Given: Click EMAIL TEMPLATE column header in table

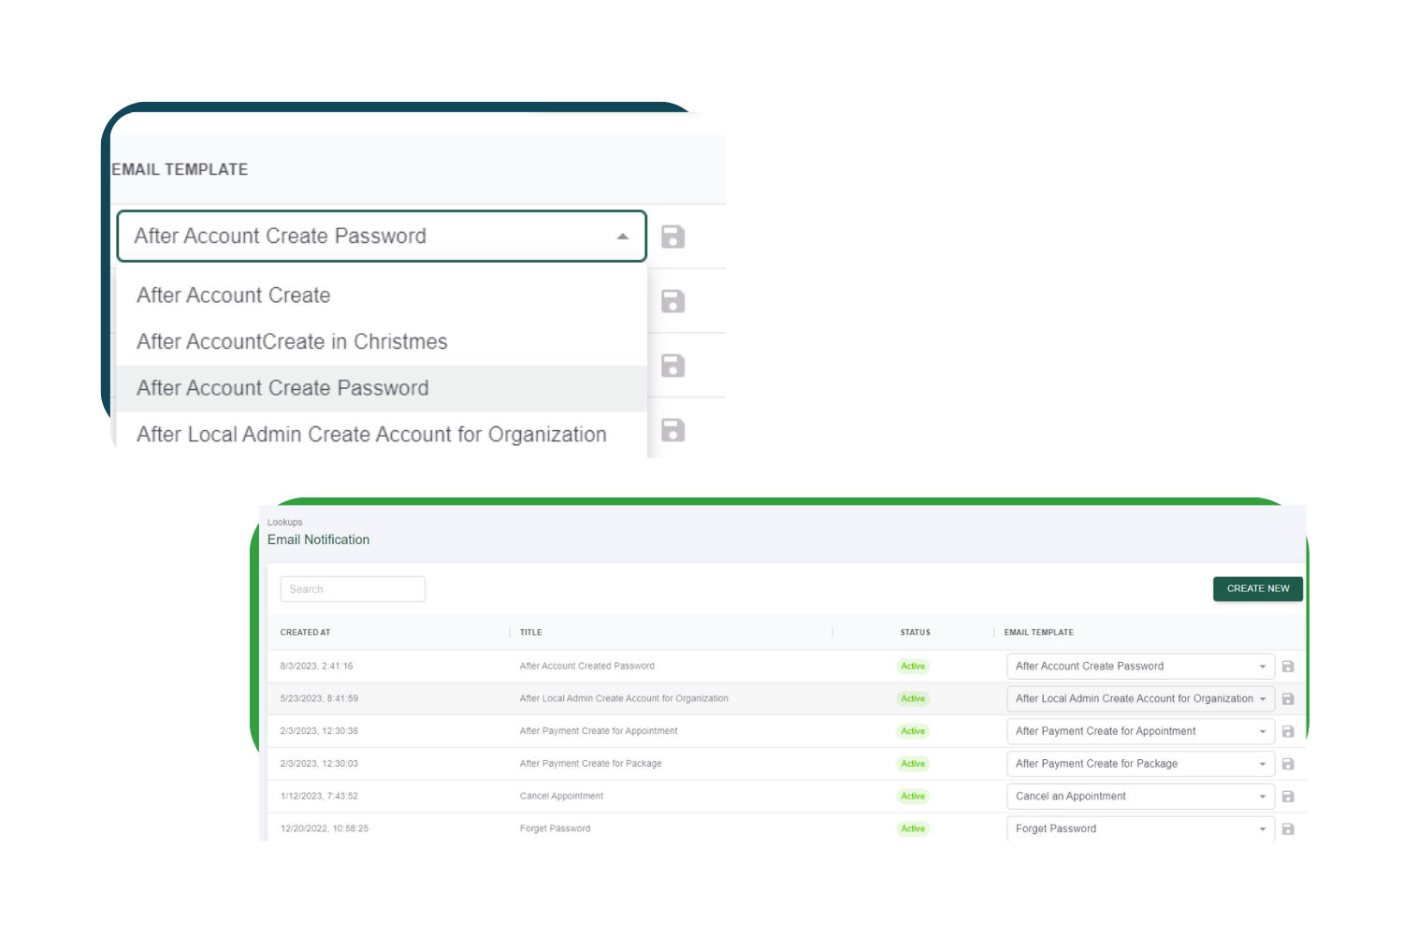Looking at the screenshot, I should tap(1039, 633).
